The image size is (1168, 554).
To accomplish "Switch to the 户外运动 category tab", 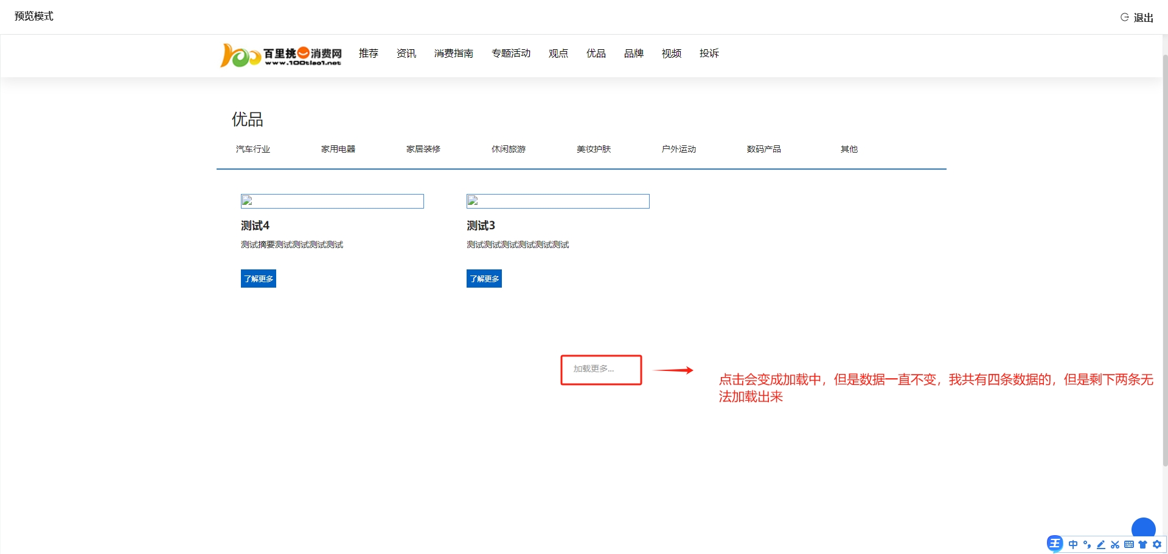I will click(679, 149).
